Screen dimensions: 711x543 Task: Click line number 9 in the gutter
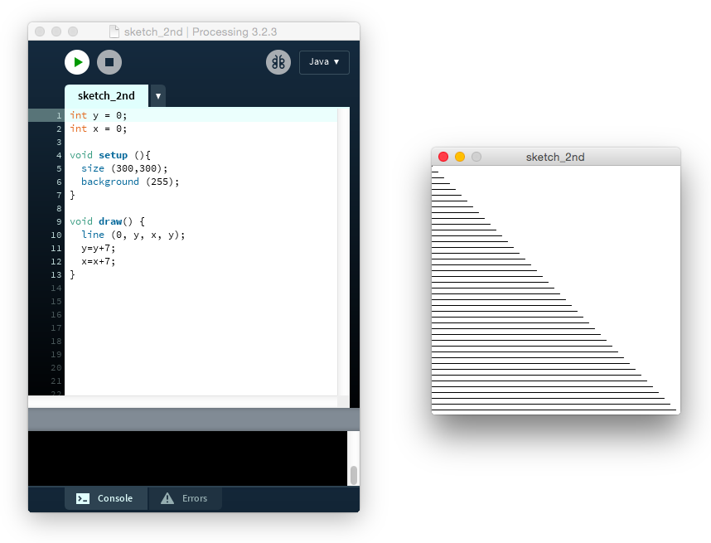[58, 221]
